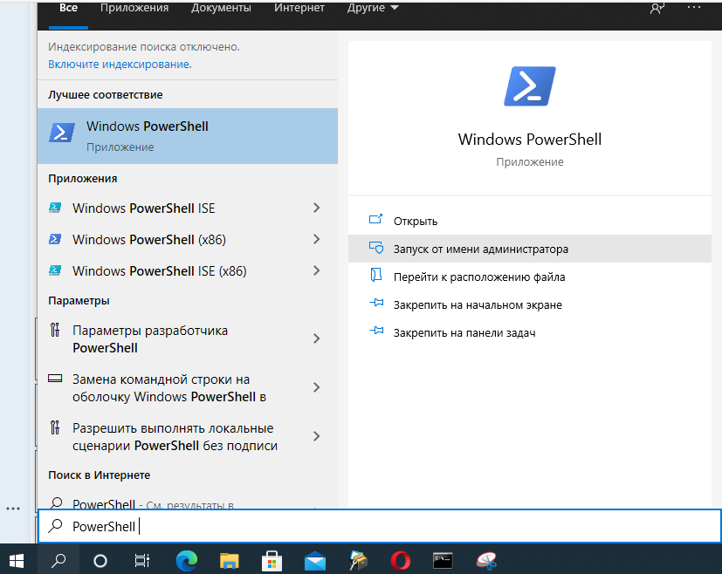This screenshot has height=574, width=722.
Task: Expand Windows PowerShell ISE (x86) chevron
Action: click(316, 270)
